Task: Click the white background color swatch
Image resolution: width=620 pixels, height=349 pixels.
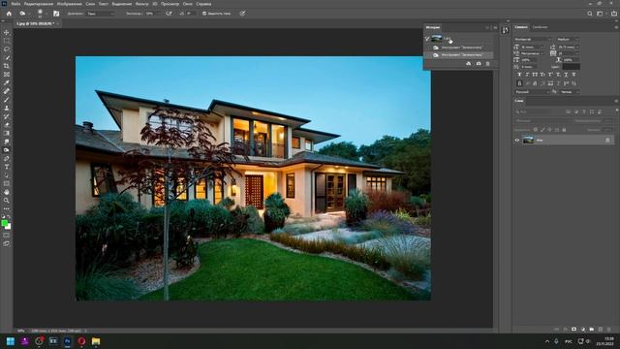Action: [x=8, y=227]
